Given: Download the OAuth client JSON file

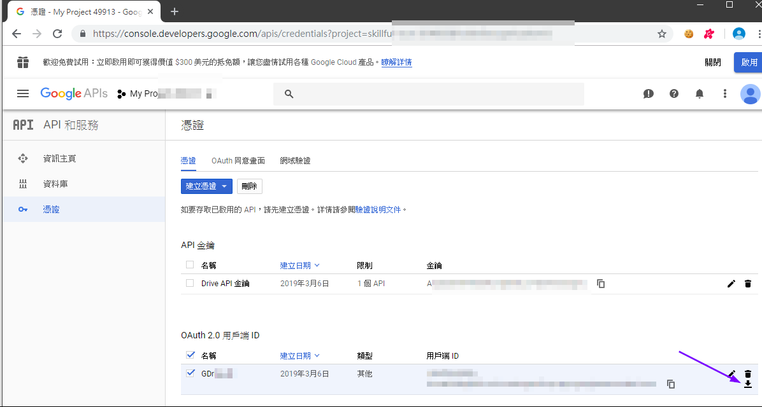Looking at the screenshot, I should tap(748, 384).
